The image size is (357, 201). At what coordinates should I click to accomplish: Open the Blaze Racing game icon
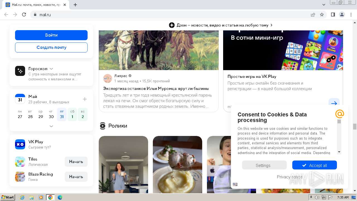(x=20, y=177)
